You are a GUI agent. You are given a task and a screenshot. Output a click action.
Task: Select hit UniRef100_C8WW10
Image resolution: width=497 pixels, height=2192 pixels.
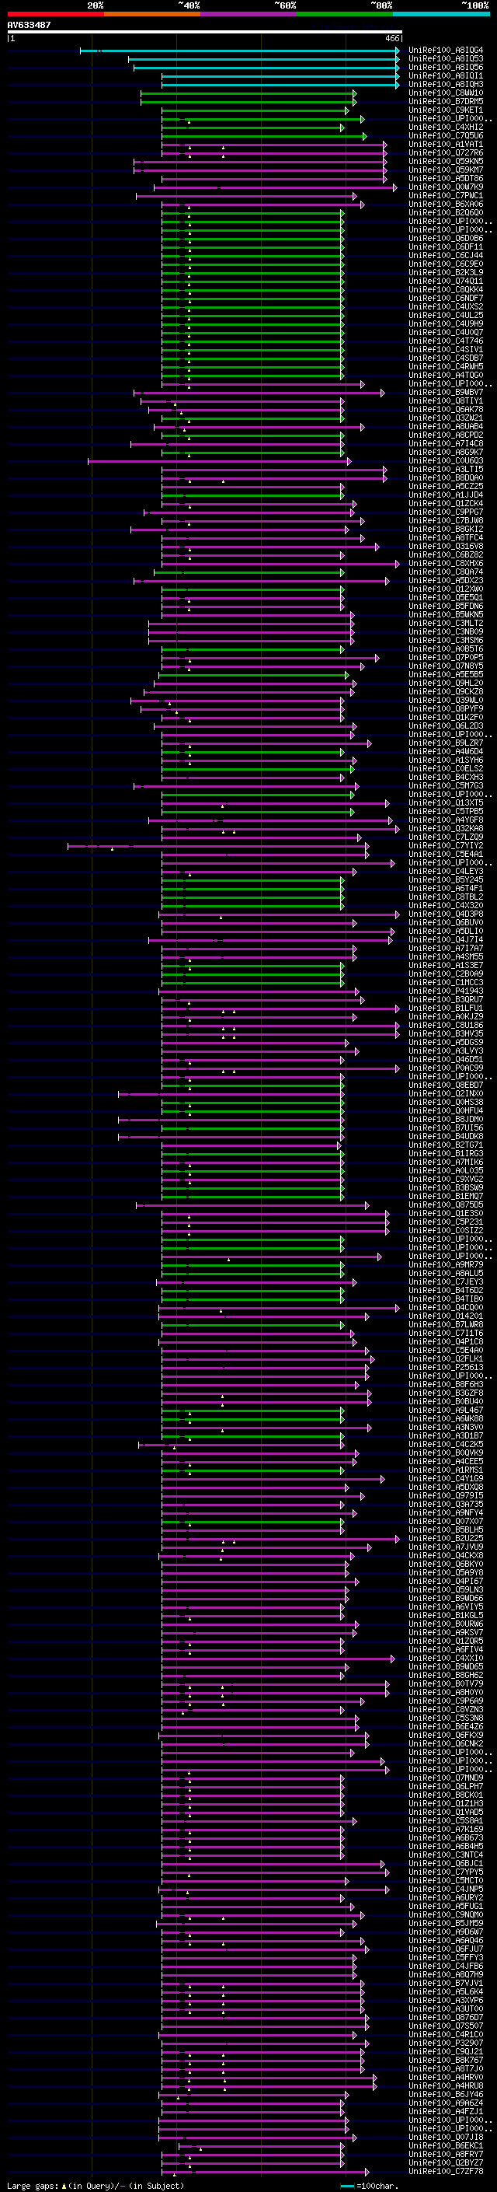(x=446, y=93)
